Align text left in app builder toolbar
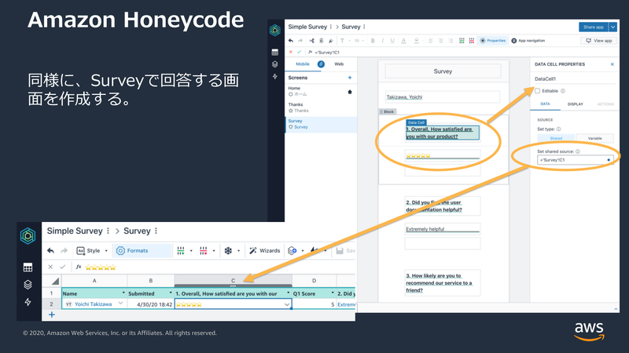629x353 pixels. click(431, 41)
